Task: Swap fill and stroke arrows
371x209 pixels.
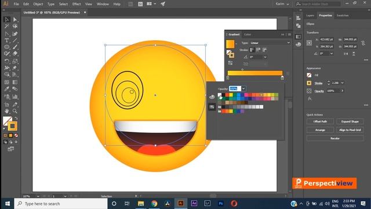Action: click(x=16, y=118)
